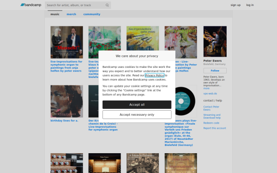Image resolution: width=277 pixels, height=173 pixels.
Task: Open Peter Ewers profile photo
Action: tap(215, 42)
